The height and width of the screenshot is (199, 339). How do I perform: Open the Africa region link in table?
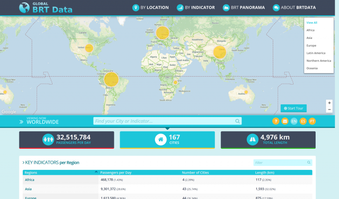point(30,180)
